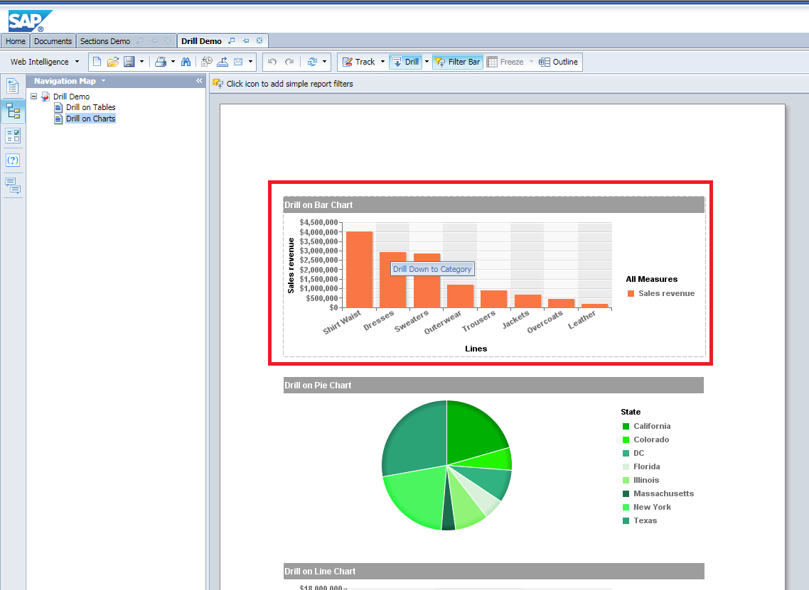The image size is (809, 590).
Task: Click the Open folder icon
Action: click(x=112, y=62)
